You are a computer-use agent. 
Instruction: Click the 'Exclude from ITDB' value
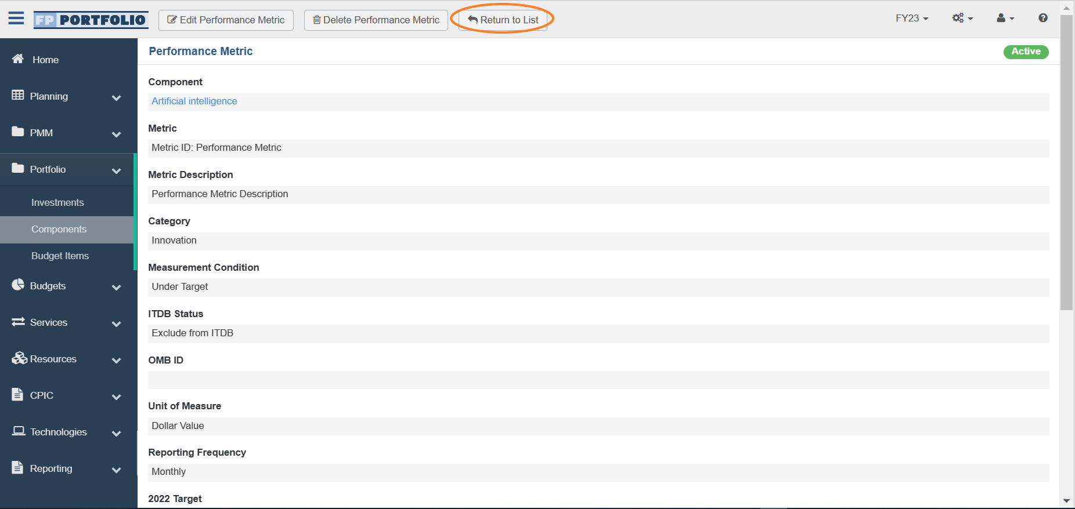(193, 333)
